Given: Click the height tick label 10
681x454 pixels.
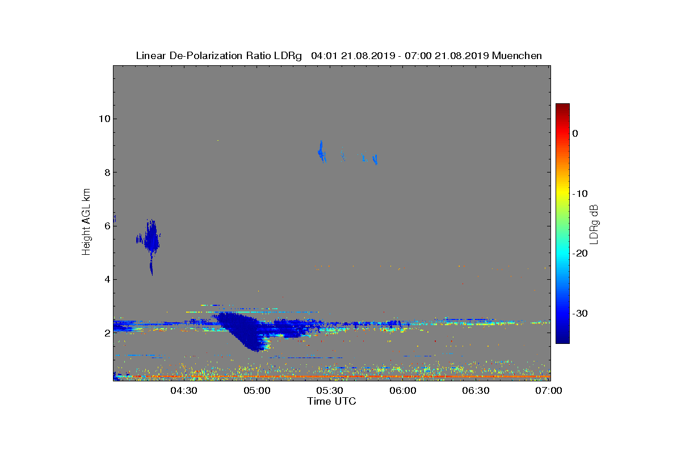Looking at the screenshot, I should pyautogui.click(x=104, y=119).
